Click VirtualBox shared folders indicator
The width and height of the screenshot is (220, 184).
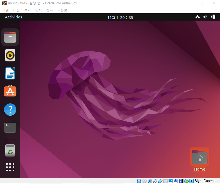pos(165,181)
